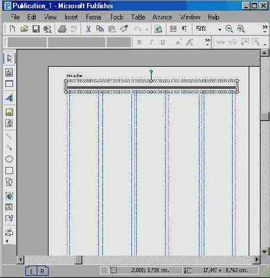
Task: Select the Text Box tool
Action: click(x=9, y=72)
